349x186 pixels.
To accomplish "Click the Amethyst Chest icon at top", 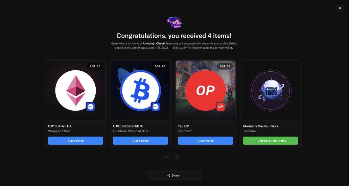I will [174, 22].
